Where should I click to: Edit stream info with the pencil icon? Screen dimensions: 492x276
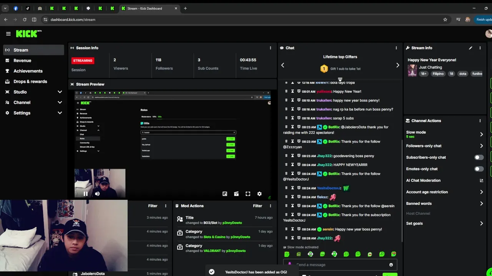click(470, 48)
